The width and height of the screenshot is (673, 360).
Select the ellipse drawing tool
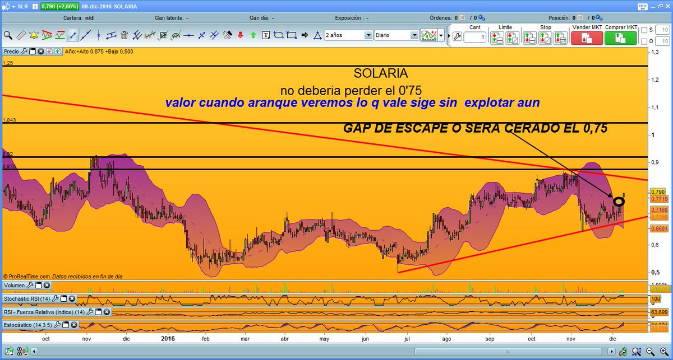point(279,35)
